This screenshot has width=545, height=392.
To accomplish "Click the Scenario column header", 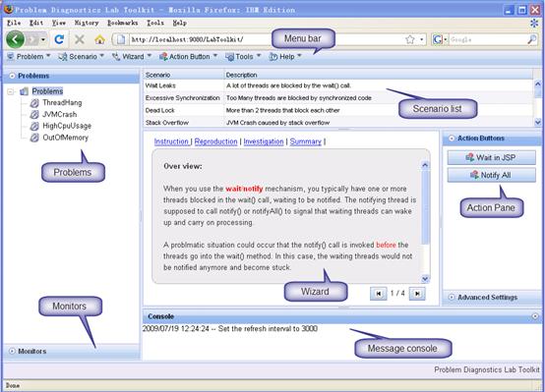I will 184,75.
